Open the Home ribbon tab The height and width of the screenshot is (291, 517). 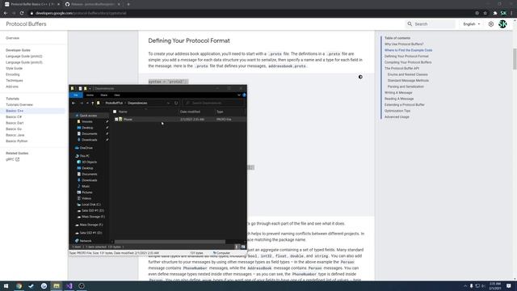click(x=90, y=95)
